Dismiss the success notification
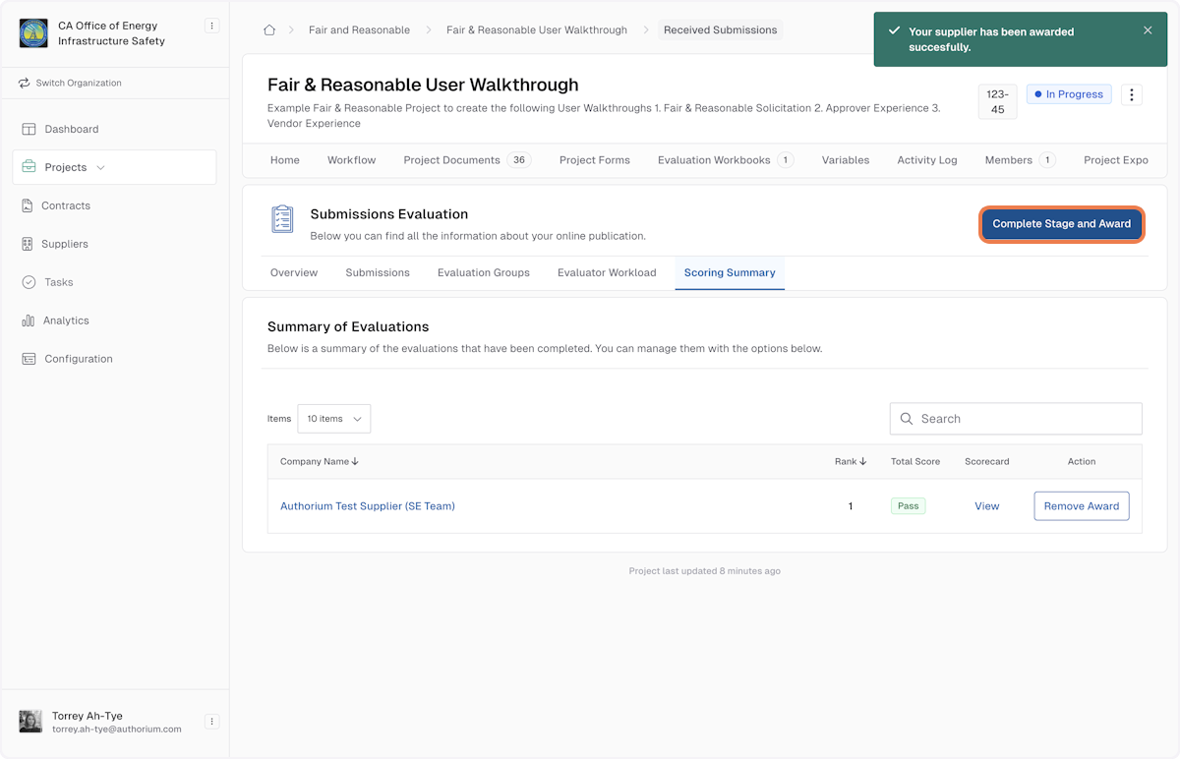1180x759 pixels. [1148, 30]
